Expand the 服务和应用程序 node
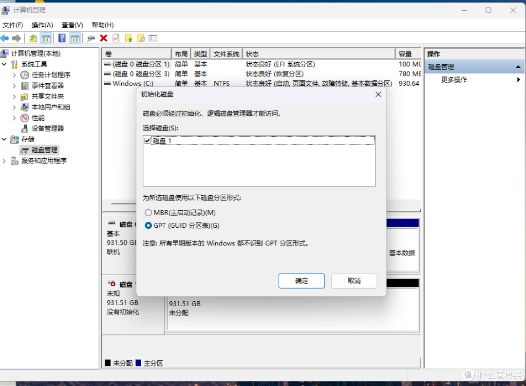526x386 pixels. 4,161
